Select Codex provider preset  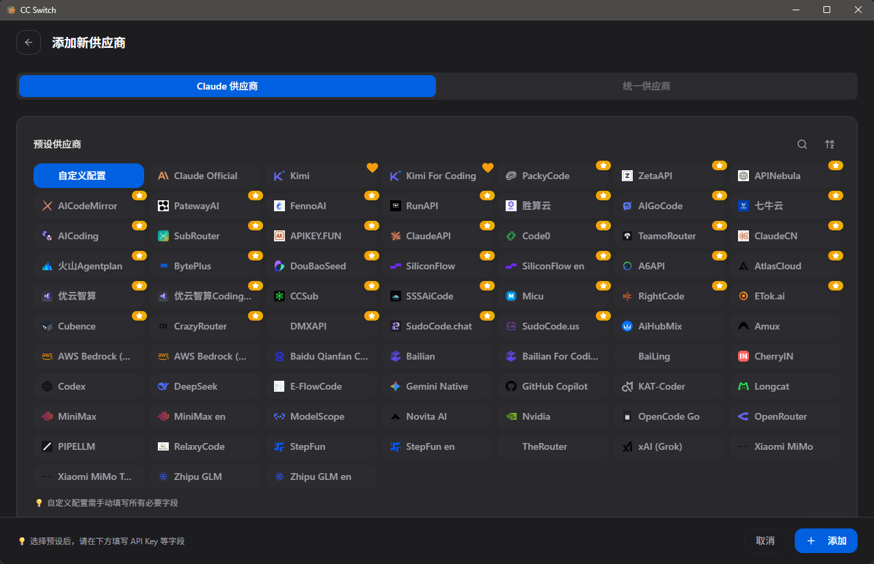tap(89, 386)
